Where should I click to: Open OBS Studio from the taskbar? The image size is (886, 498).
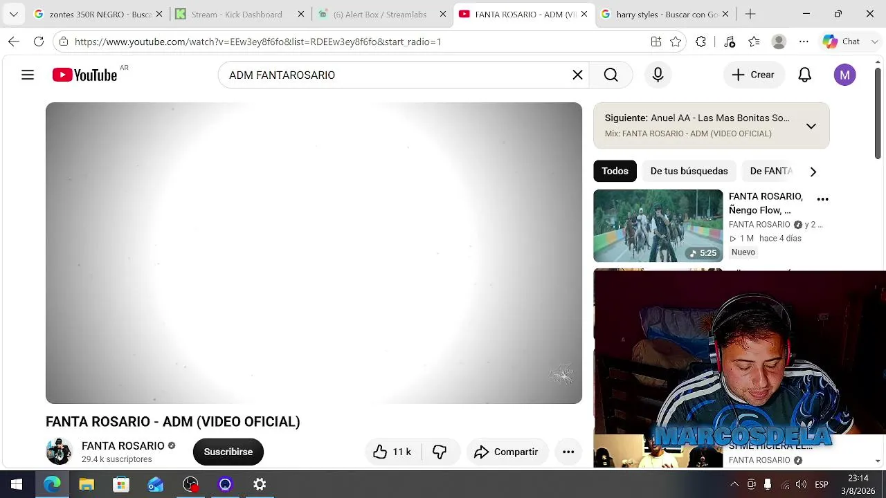pos(190,484)
